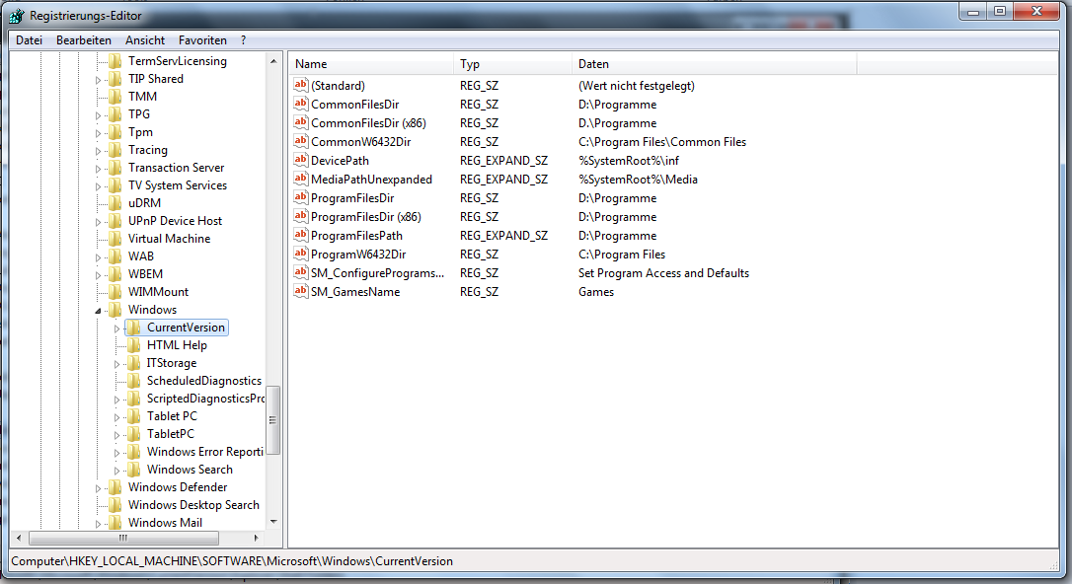Expand the UPnP Device Host key
1072x584 pixels.
pyautogui.click(x=98, y=222)
